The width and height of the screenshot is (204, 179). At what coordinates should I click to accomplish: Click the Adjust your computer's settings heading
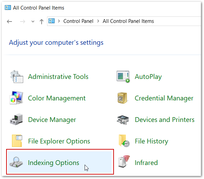point(56,43)
